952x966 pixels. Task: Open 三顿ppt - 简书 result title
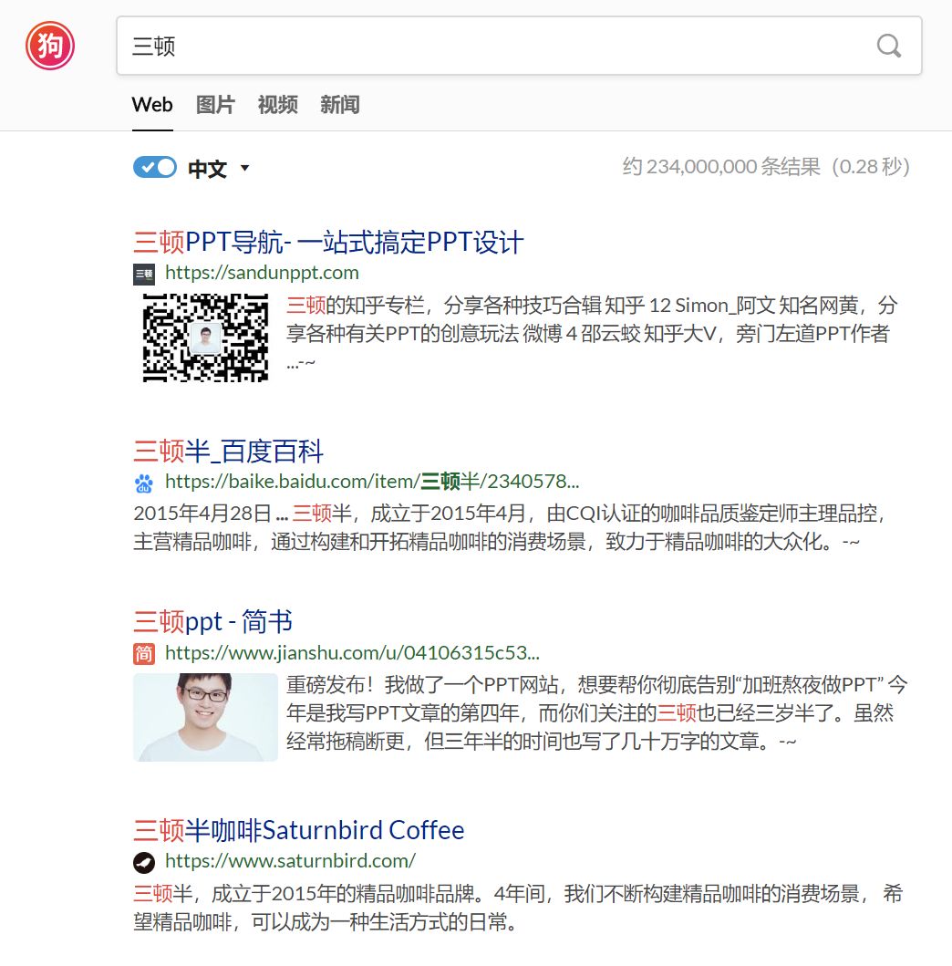(213, 621)
